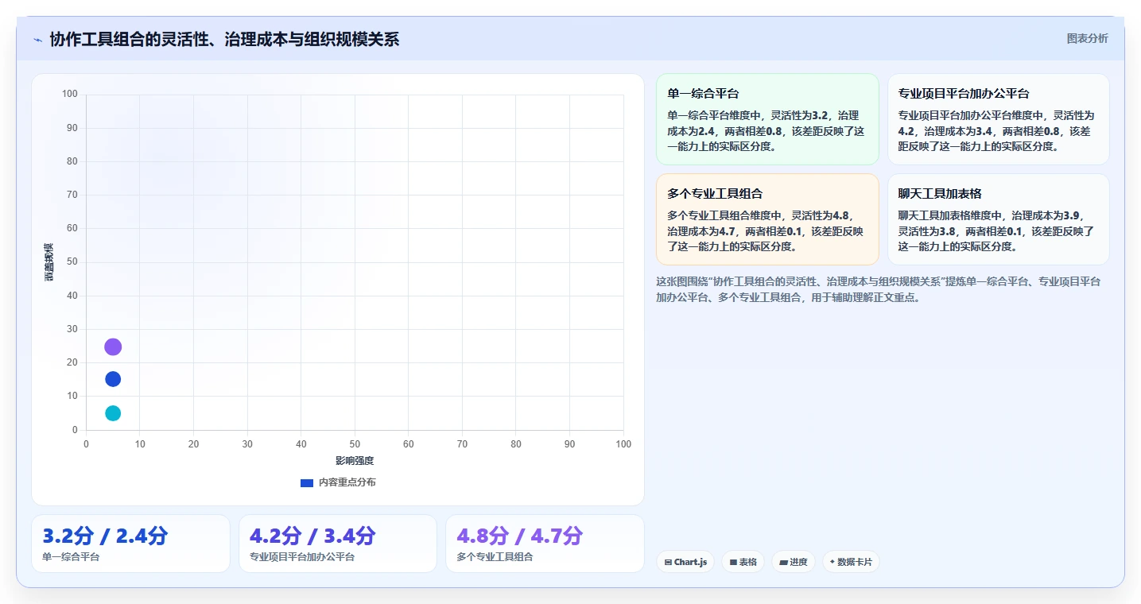This screenshot has width=1141, height=604.
Task: Click the 影响强度 x-axis title
Action: (355, 461)
